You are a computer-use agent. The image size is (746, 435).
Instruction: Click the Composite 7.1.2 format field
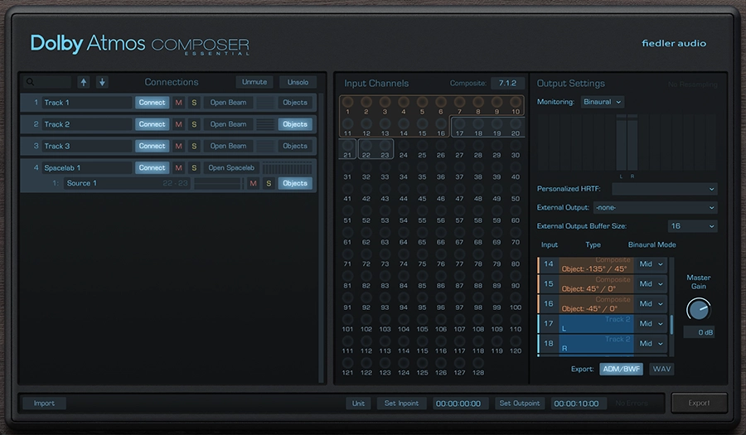click(507, 83)
